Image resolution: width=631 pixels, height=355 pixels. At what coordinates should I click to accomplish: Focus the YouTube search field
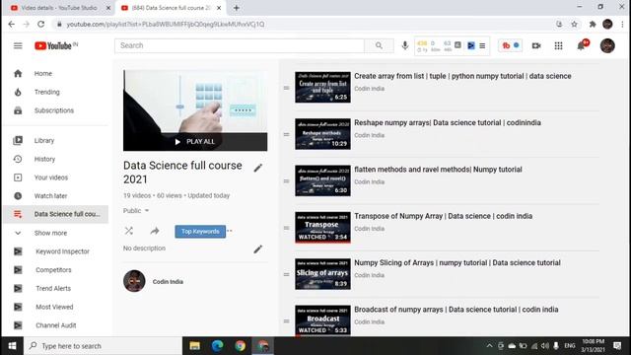[x=240, y=45]
